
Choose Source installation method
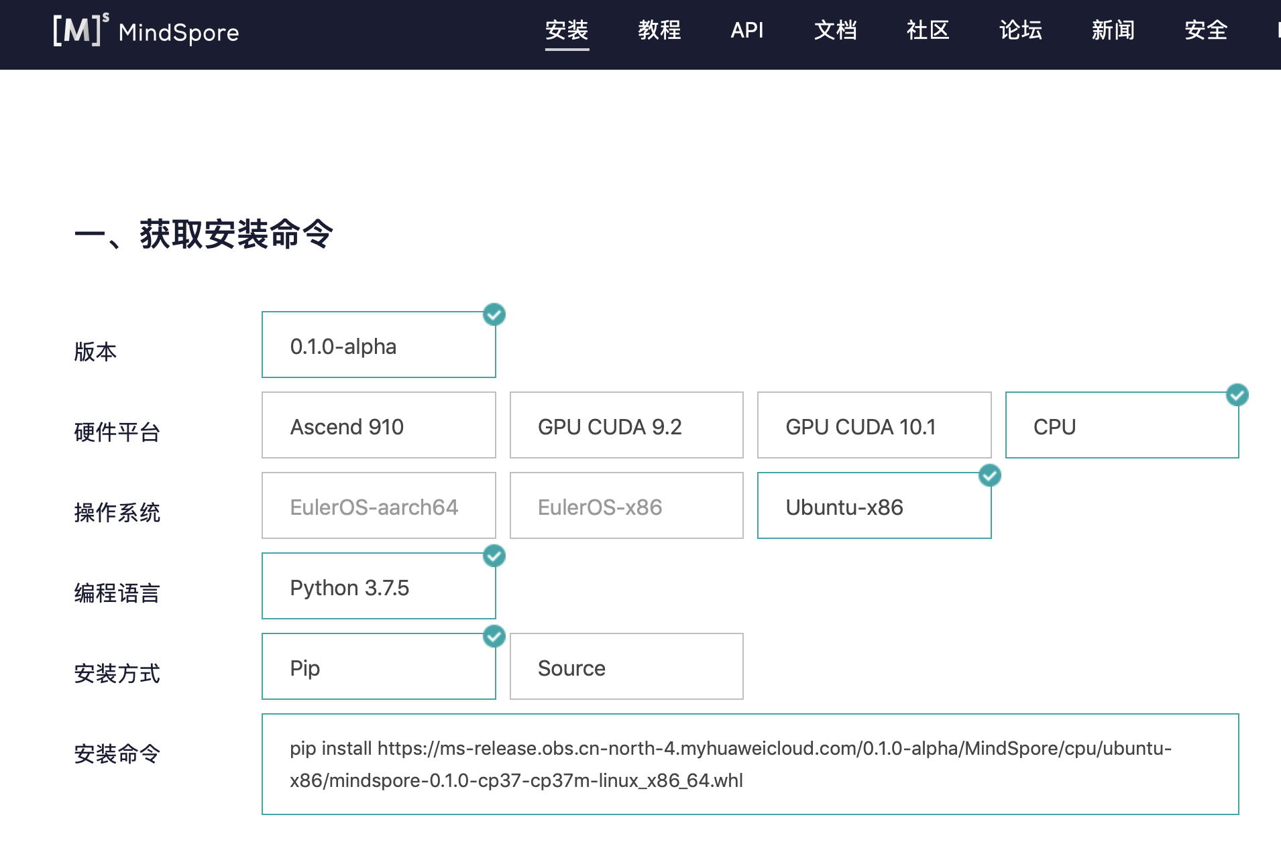coord(626,666)
